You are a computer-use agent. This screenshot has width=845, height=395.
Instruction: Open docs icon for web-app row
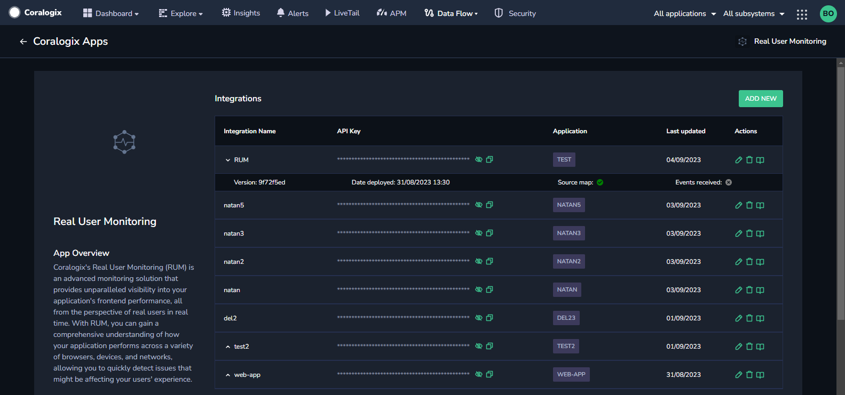[x=760, y=375]
